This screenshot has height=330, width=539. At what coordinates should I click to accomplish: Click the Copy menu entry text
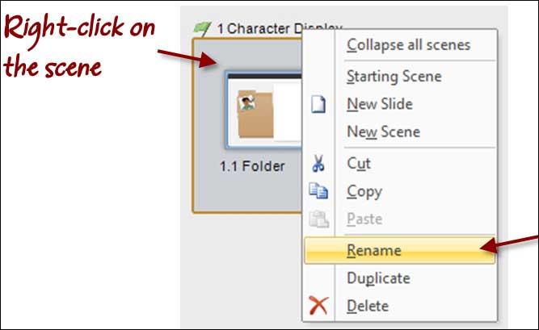point(364,191)
